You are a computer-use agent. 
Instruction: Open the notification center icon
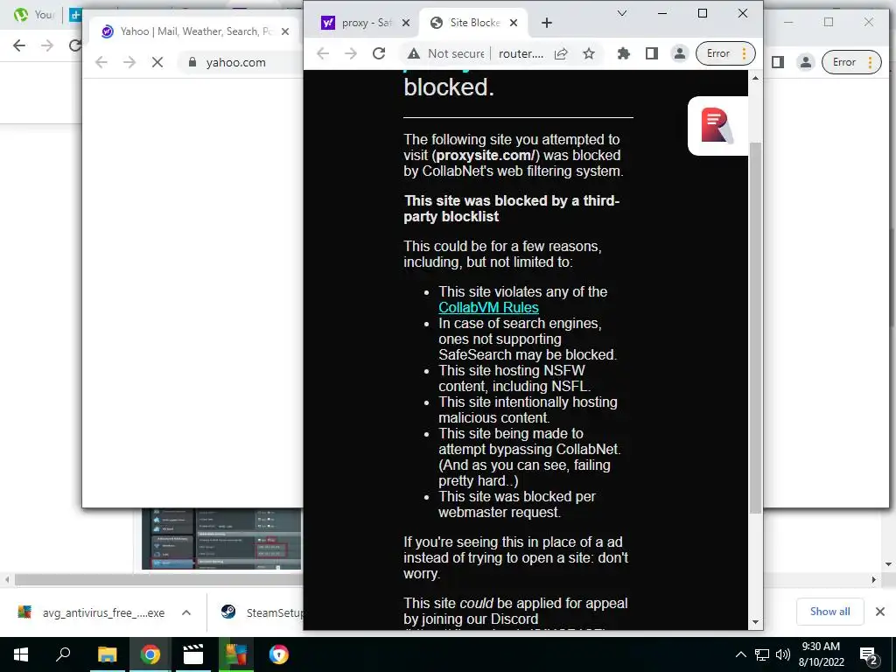pos(869,654)
